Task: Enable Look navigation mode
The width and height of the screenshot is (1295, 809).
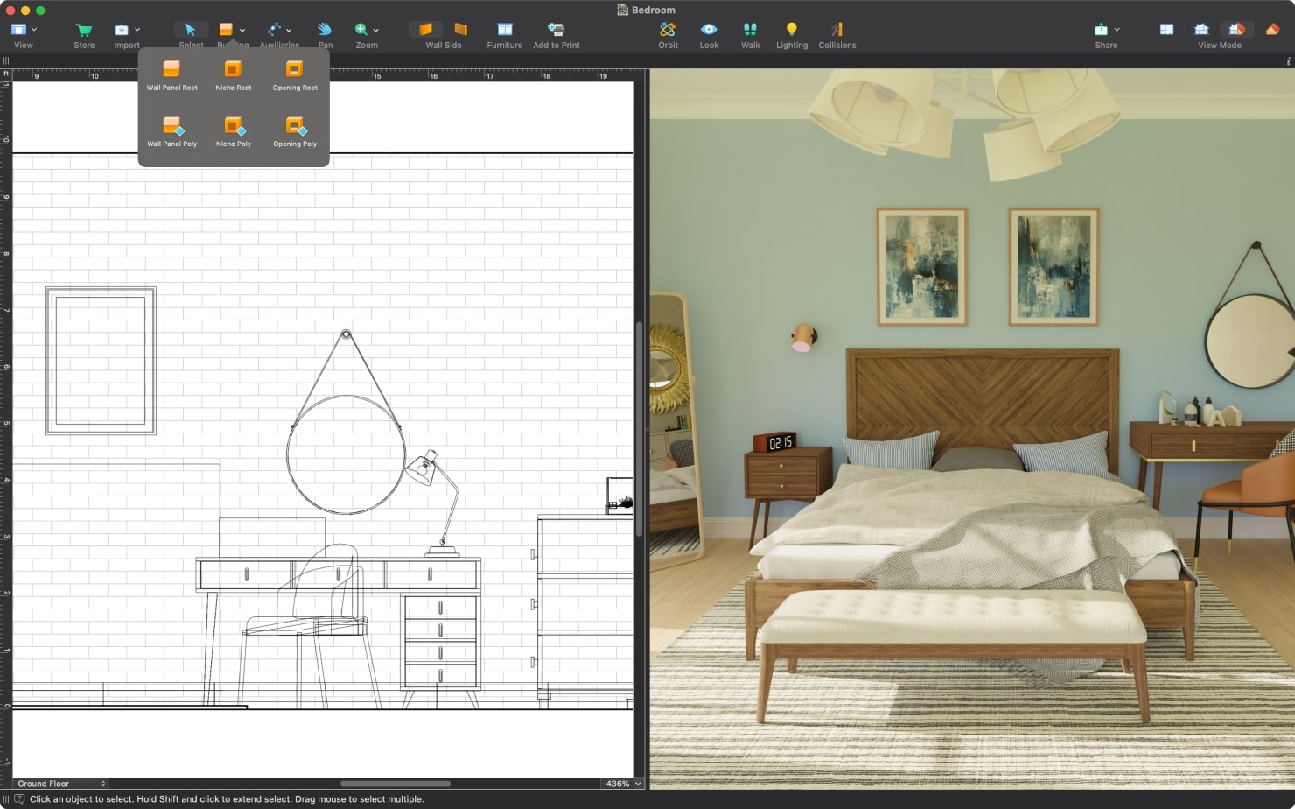Action: [x=710, y=30]
